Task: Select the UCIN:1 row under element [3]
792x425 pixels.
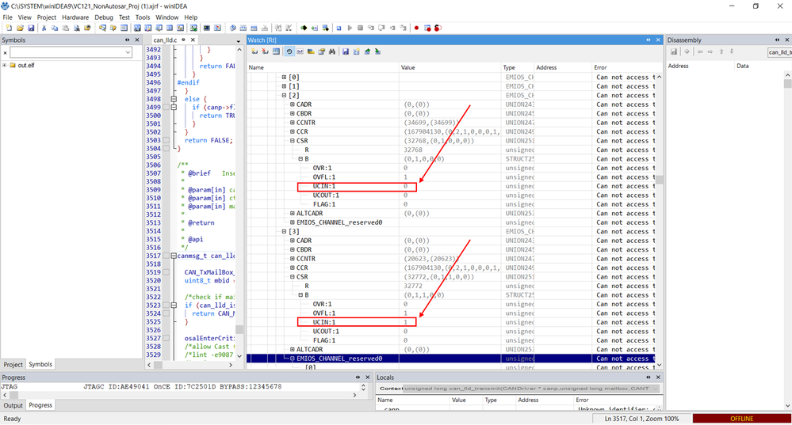Action: (x=324, y=322)
